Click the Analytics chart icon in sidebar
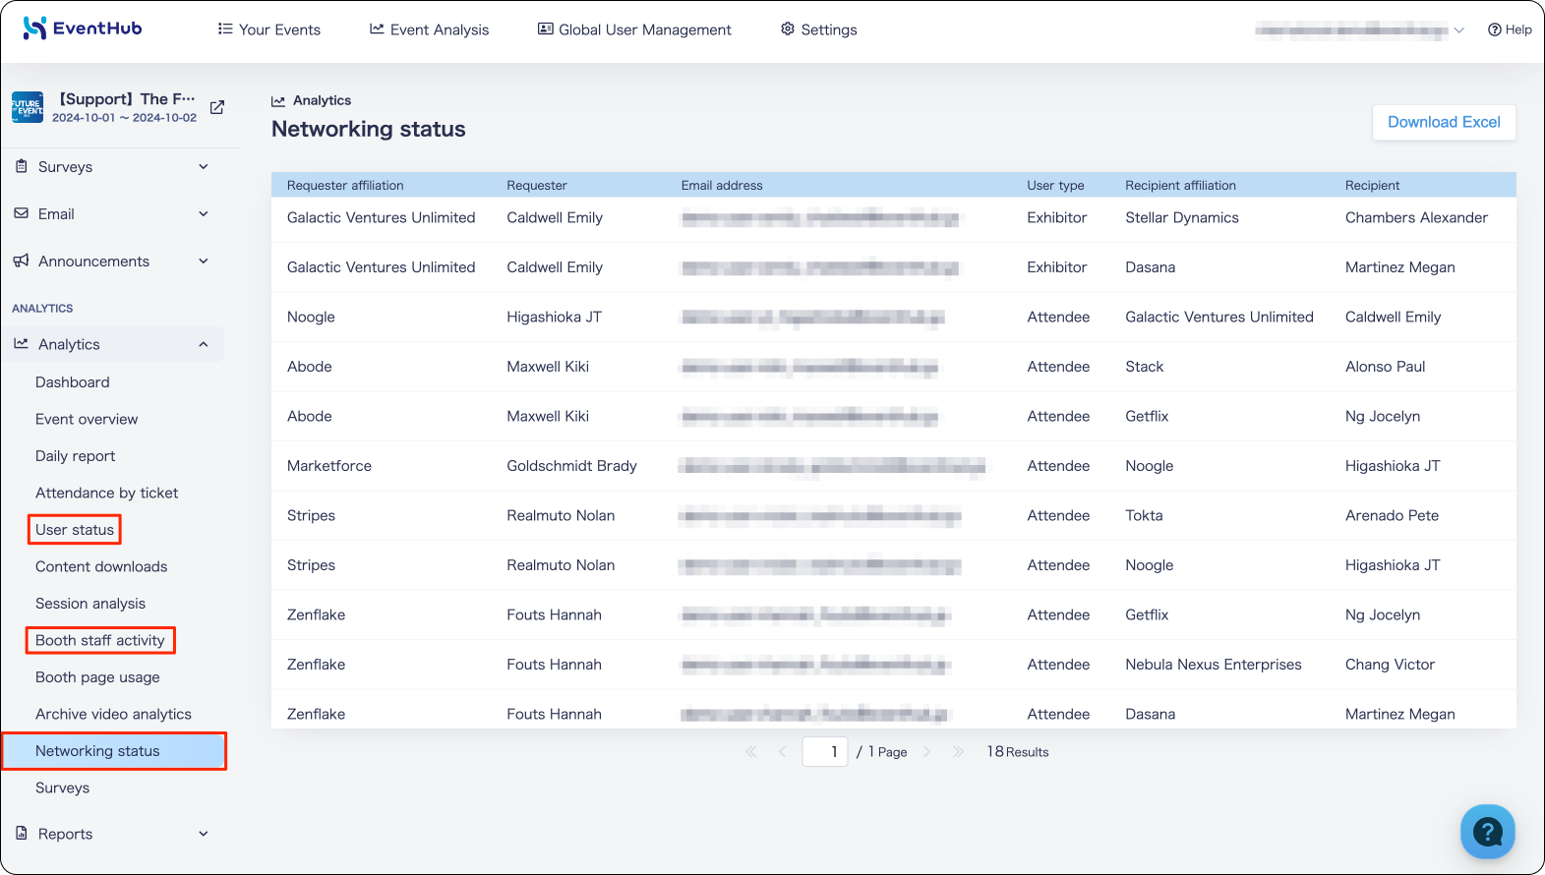Viewport: 1545px width, 875px height. pos(22,343)
